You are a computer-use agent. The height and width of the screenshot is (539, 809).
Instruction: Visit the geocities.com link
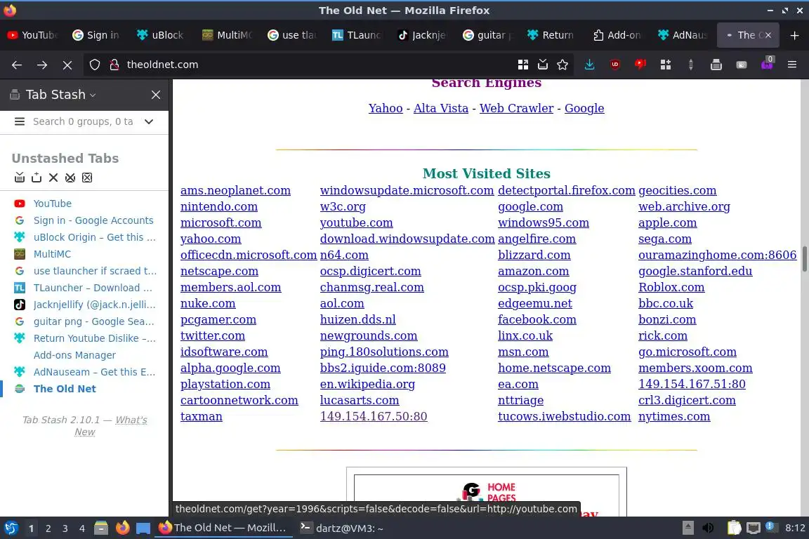pyautogui.click(x=677, y=190)
